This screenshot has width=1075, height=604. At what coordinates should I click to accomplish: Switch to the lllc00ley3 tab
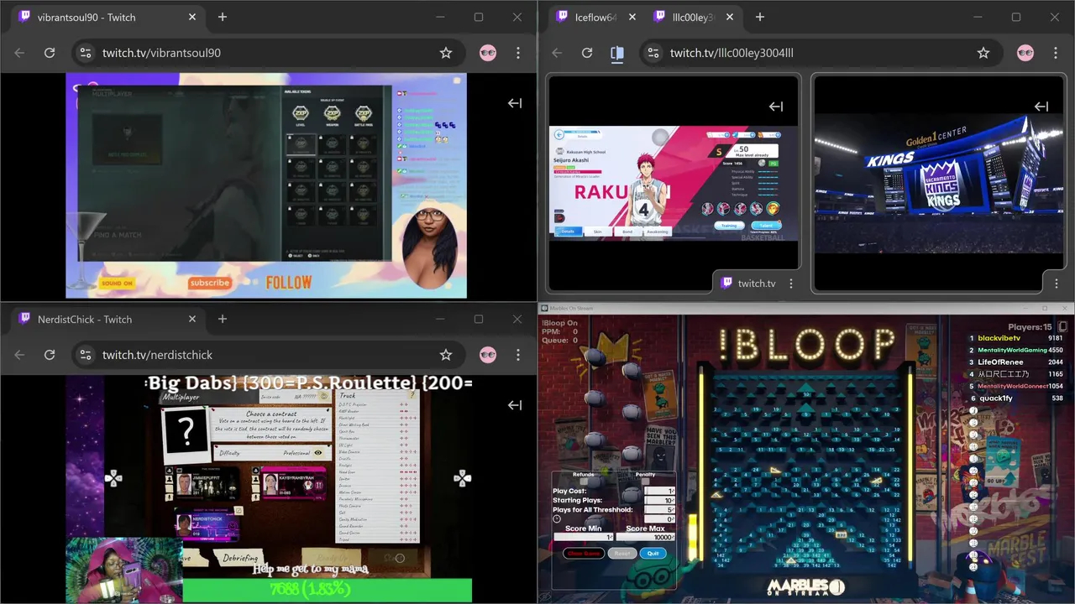pyautogui.click(x=693, y=17)
